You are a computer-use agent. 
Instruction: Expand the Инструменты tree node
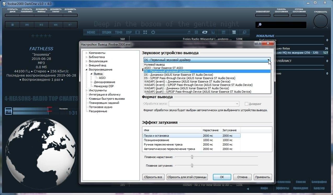coord(87,90)
